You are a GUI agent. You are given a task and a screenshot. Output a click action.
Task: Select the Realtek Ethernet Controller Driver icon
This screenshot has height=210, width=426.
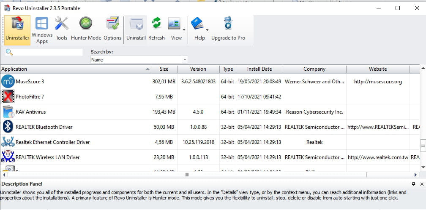coord(8,142)
